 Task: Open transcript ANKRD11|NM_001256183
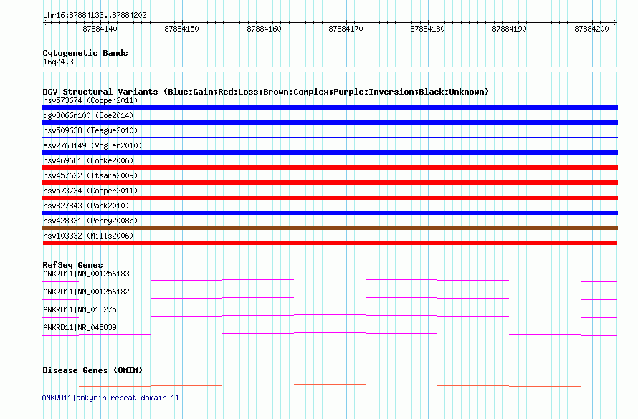coord(86,274)
